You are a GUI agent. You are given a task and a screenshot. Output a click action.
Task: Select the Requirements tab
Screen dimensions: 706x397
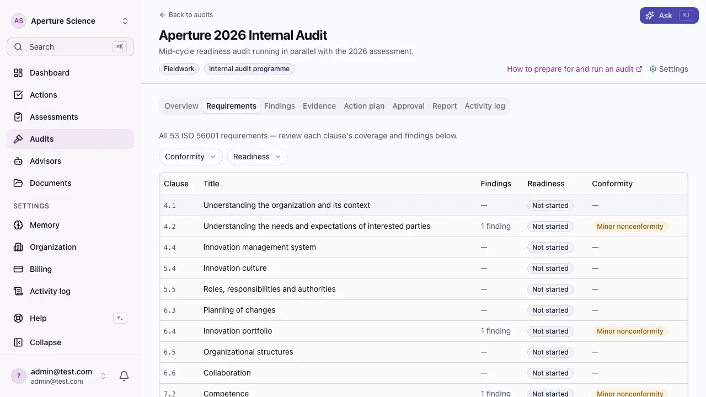[231, 106]
